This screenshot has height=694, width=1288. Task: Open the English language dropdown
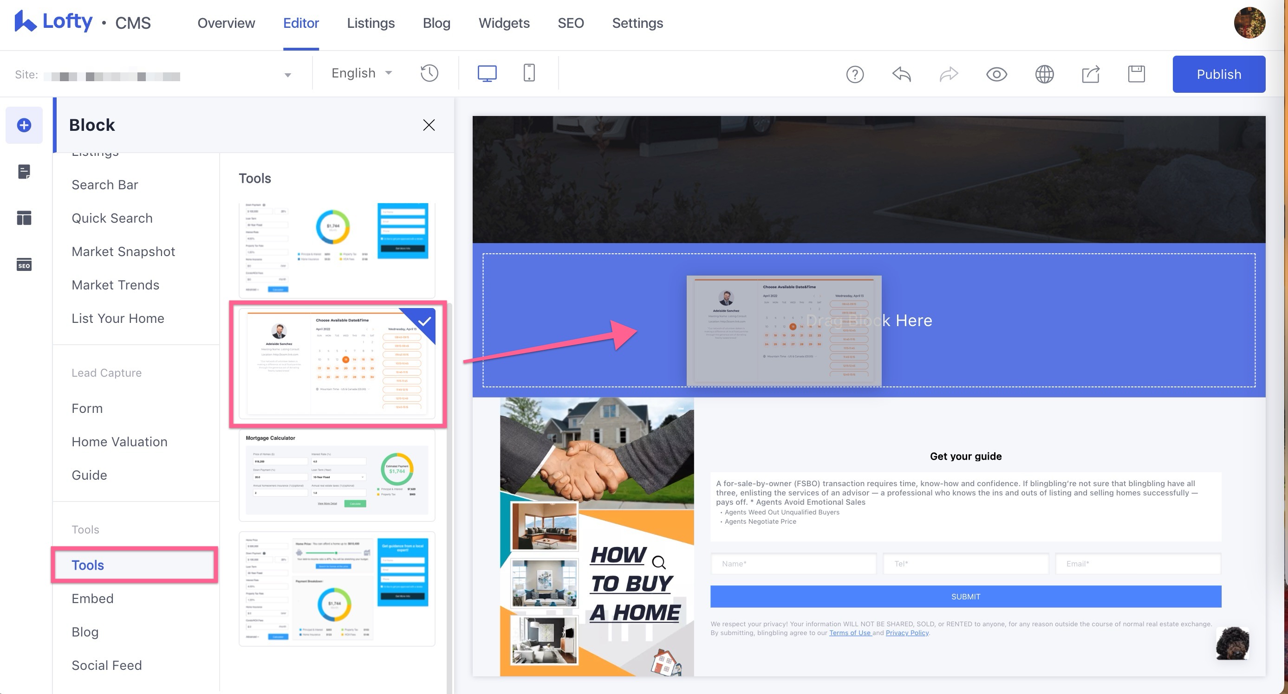pos(361,73)
